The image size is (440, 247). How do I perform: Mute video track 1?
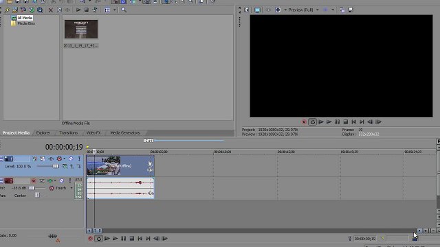click(71, 158)
